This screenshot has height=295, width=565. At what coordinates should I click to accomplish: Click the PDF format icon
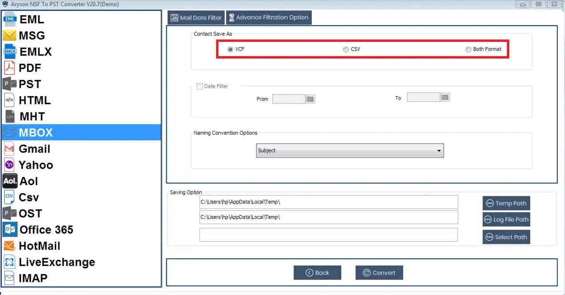point(9,68)
